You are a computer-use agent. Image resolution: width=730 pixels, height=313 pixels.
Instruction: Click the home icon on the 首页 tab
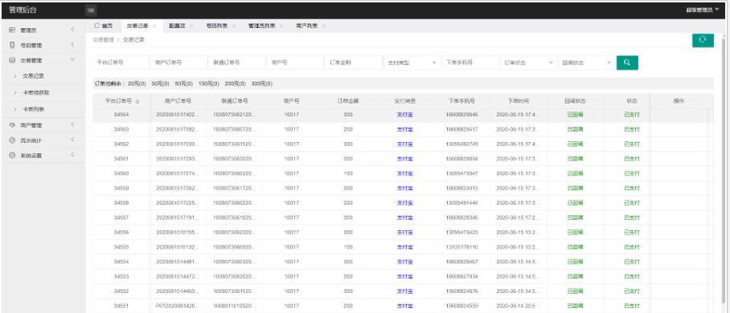click(x=96, y=26)
